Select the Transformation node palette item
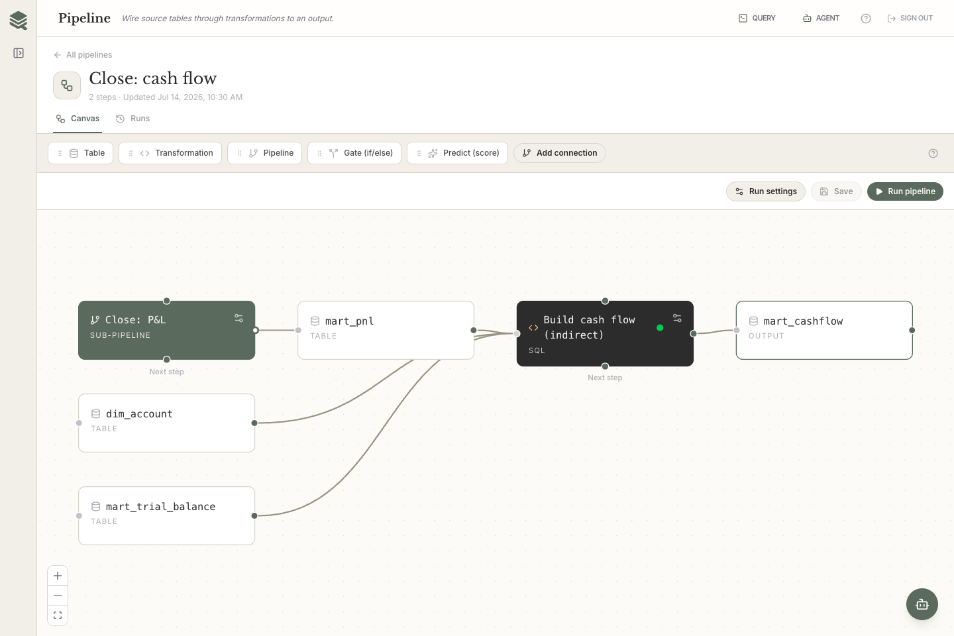The height and width of the screenshot is (636, 954). [170, 153]
